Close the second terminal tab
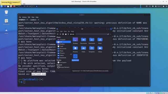The height and width of the screenshot is (94, 168). click(x=39, y=20)
